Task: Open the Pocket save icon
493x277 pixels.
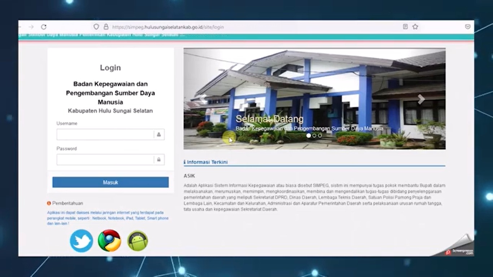Action: (467, 27)
